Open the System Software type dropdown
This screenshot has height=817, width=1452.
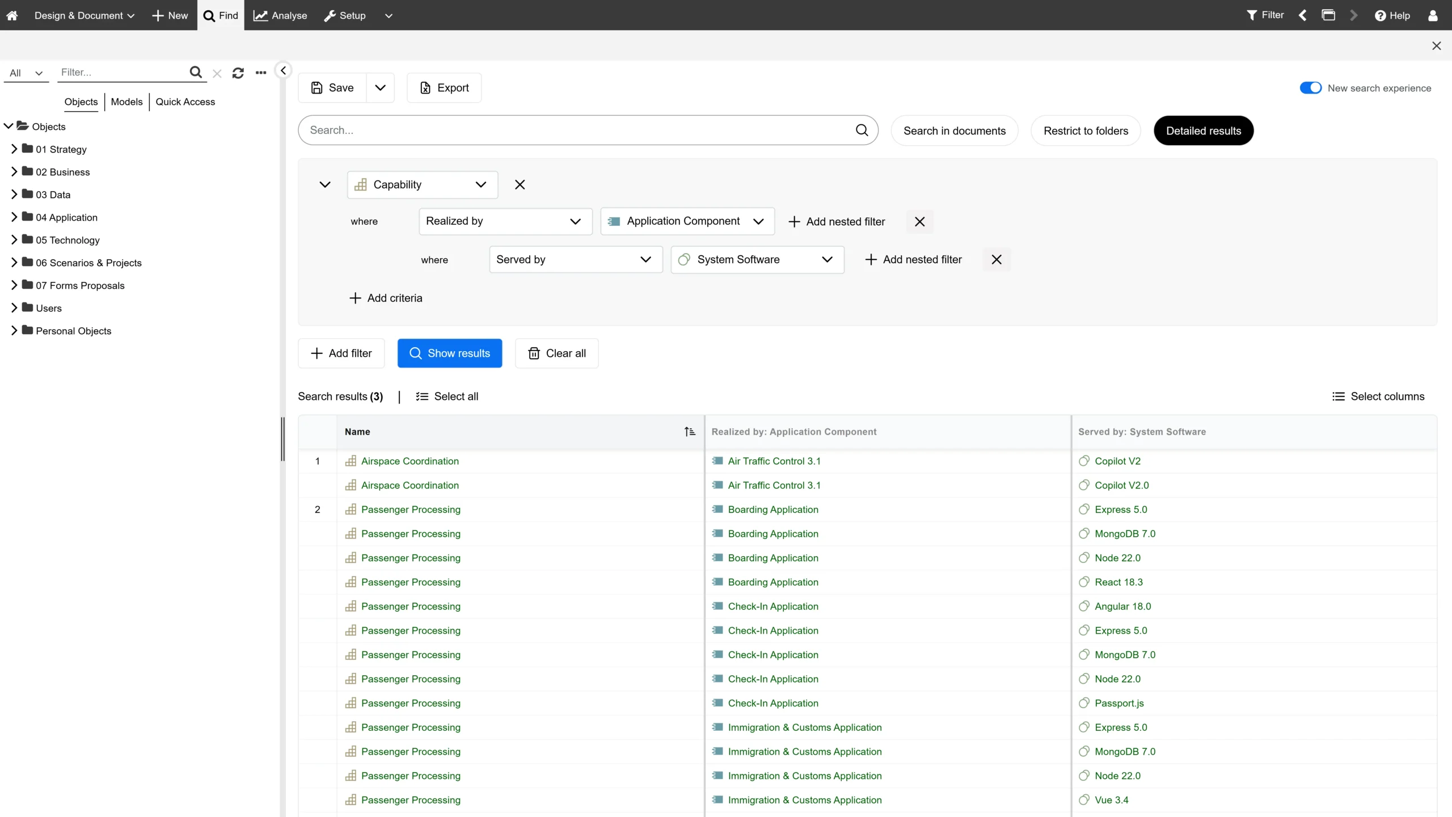[x=757, y=260]
